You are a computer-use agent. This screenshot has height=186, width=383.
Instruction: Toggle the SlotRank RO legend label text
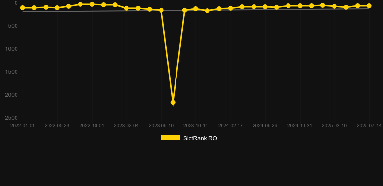200,138
